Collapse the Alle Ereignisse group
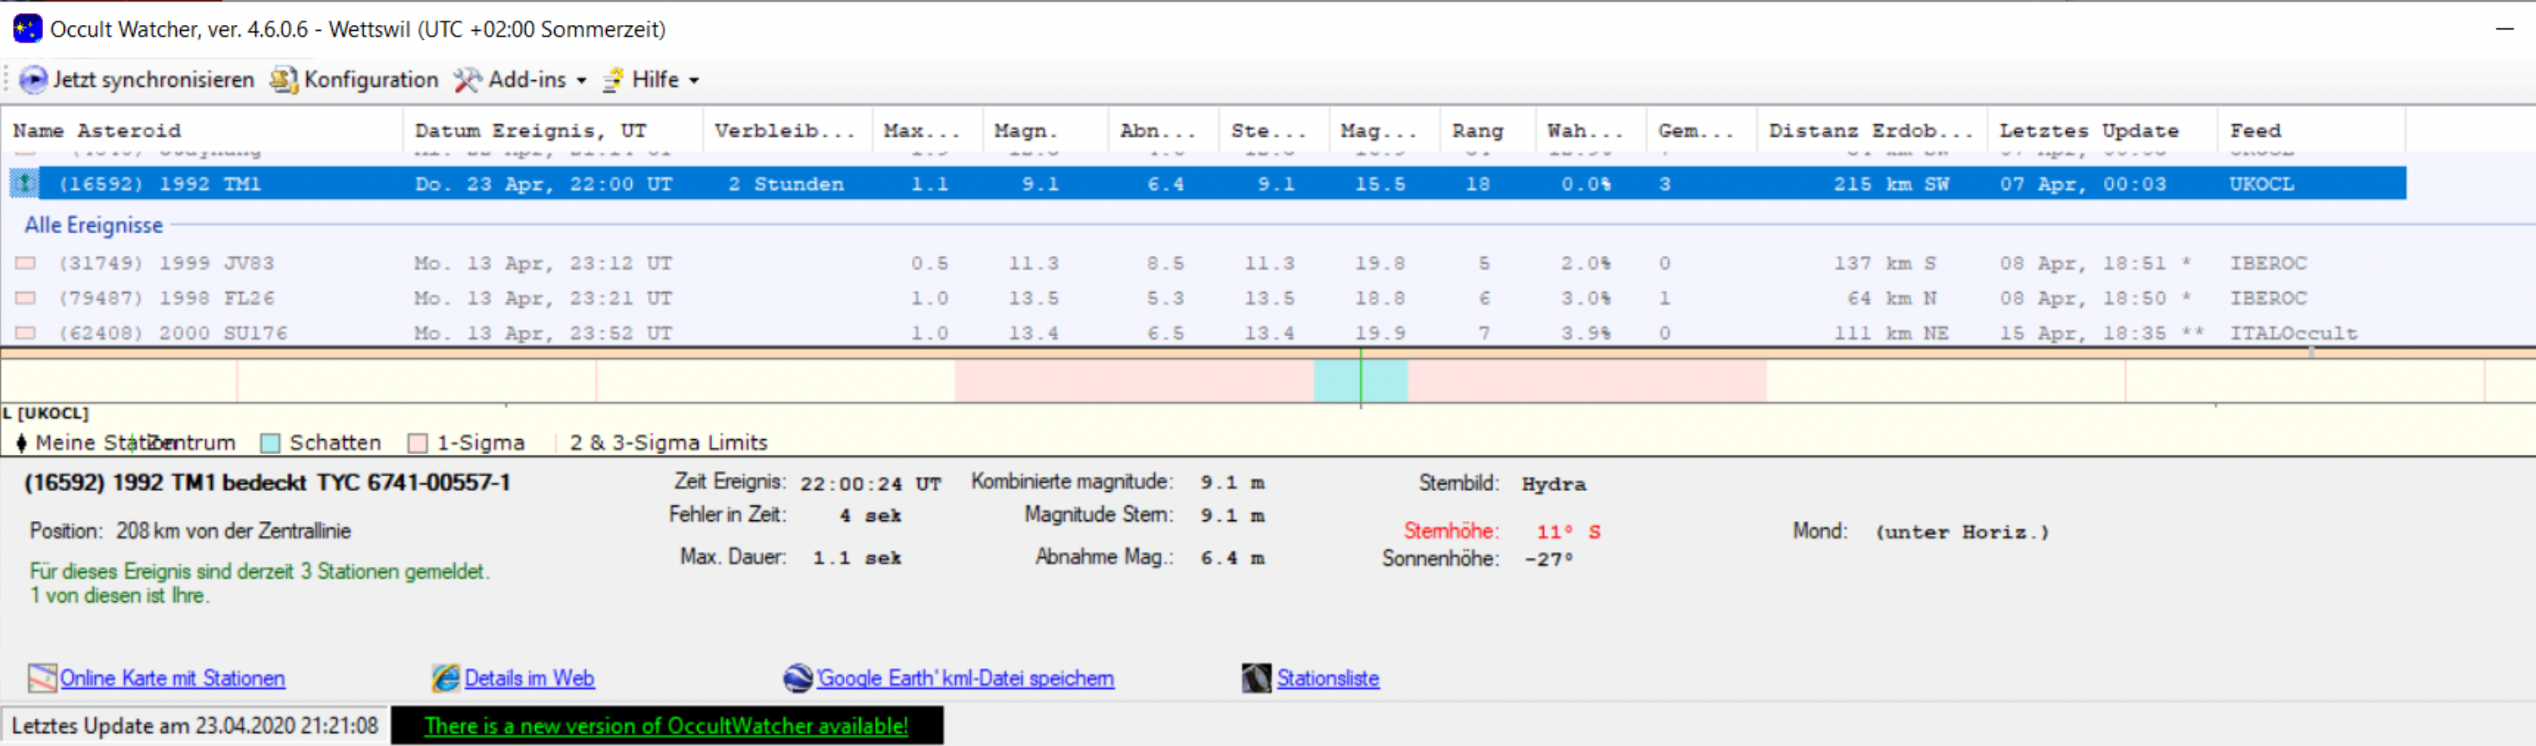 click(93, 226)
